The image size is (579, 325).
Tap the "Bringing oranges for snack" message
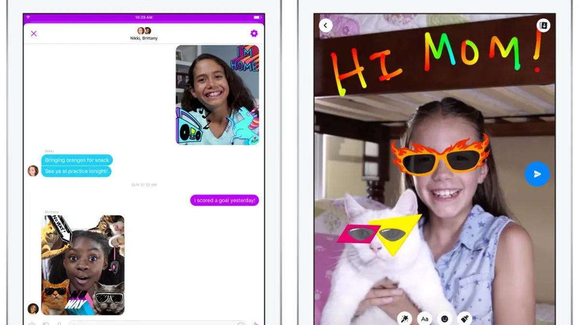point(77,160)
